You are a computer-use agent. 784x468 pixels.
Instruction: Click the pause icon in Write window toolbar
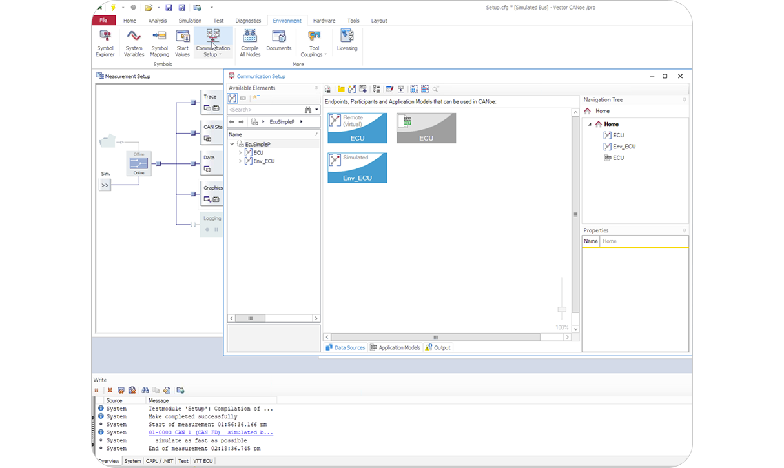tap(97, 390)
